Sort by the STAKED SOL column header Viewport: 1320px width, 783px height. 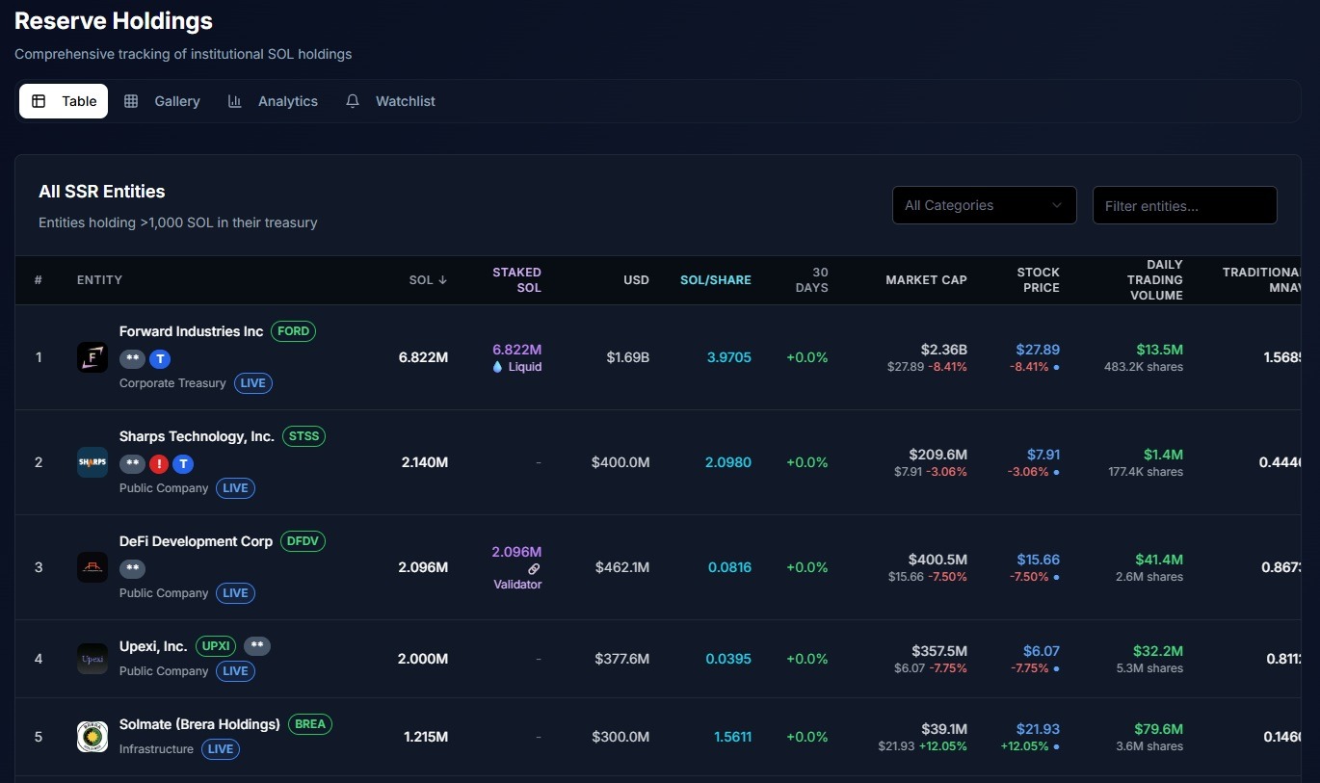point(516,280)
